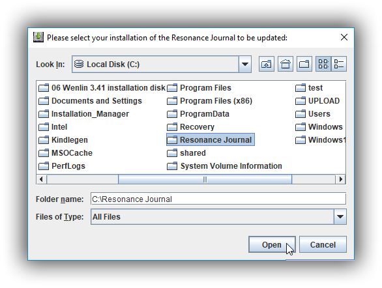Expand the Look In drive dropdown

click(x=245, y=65)
